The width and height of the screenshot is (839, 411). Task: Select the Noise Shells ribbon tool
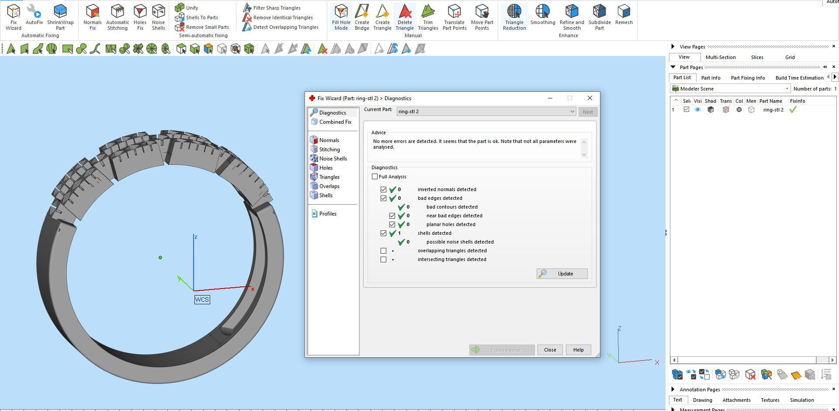[x=158, y=17]
